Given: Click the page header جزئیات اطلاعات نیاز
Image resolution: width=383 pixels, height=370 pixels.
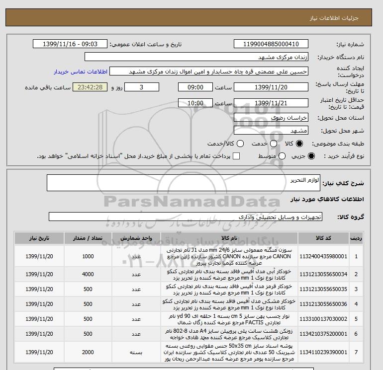Looking at the screenshot, I should 334,18.
